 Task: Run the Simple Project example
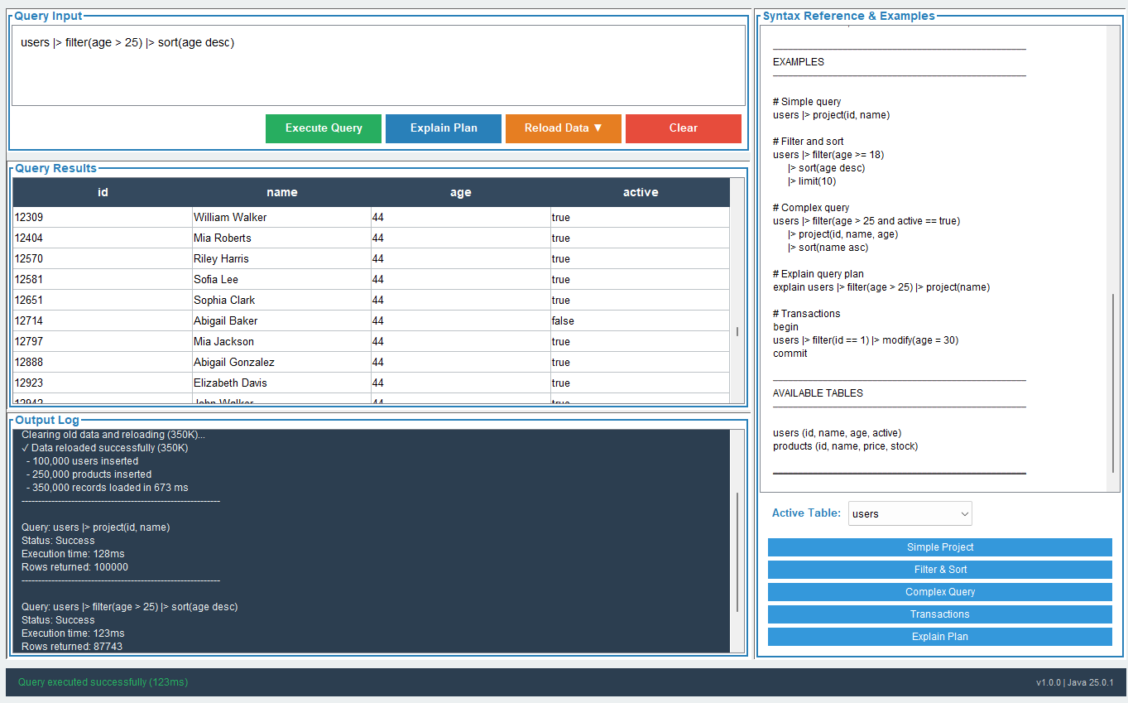coord(939,547)
